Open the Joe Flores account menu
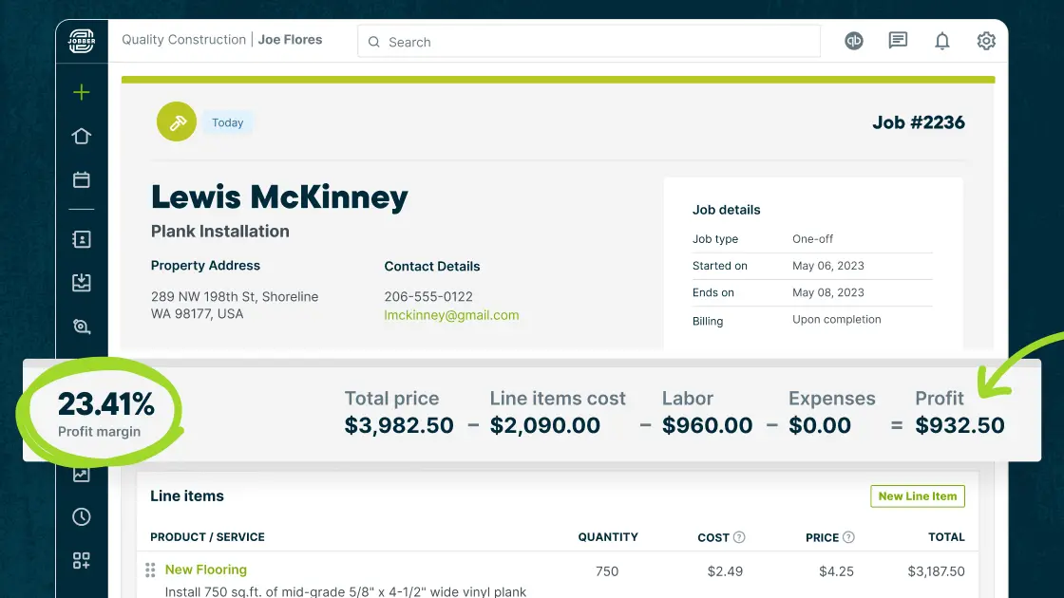1064x598 pixels. pyautogui.click(x=290, y=40)
